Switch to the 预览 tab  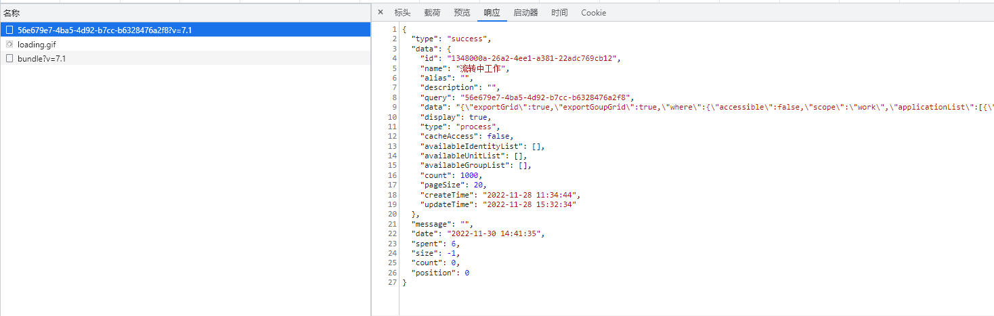462,13
